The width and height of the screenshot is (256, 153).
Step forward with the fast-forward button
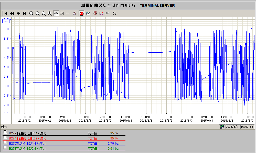coord(18,13)
